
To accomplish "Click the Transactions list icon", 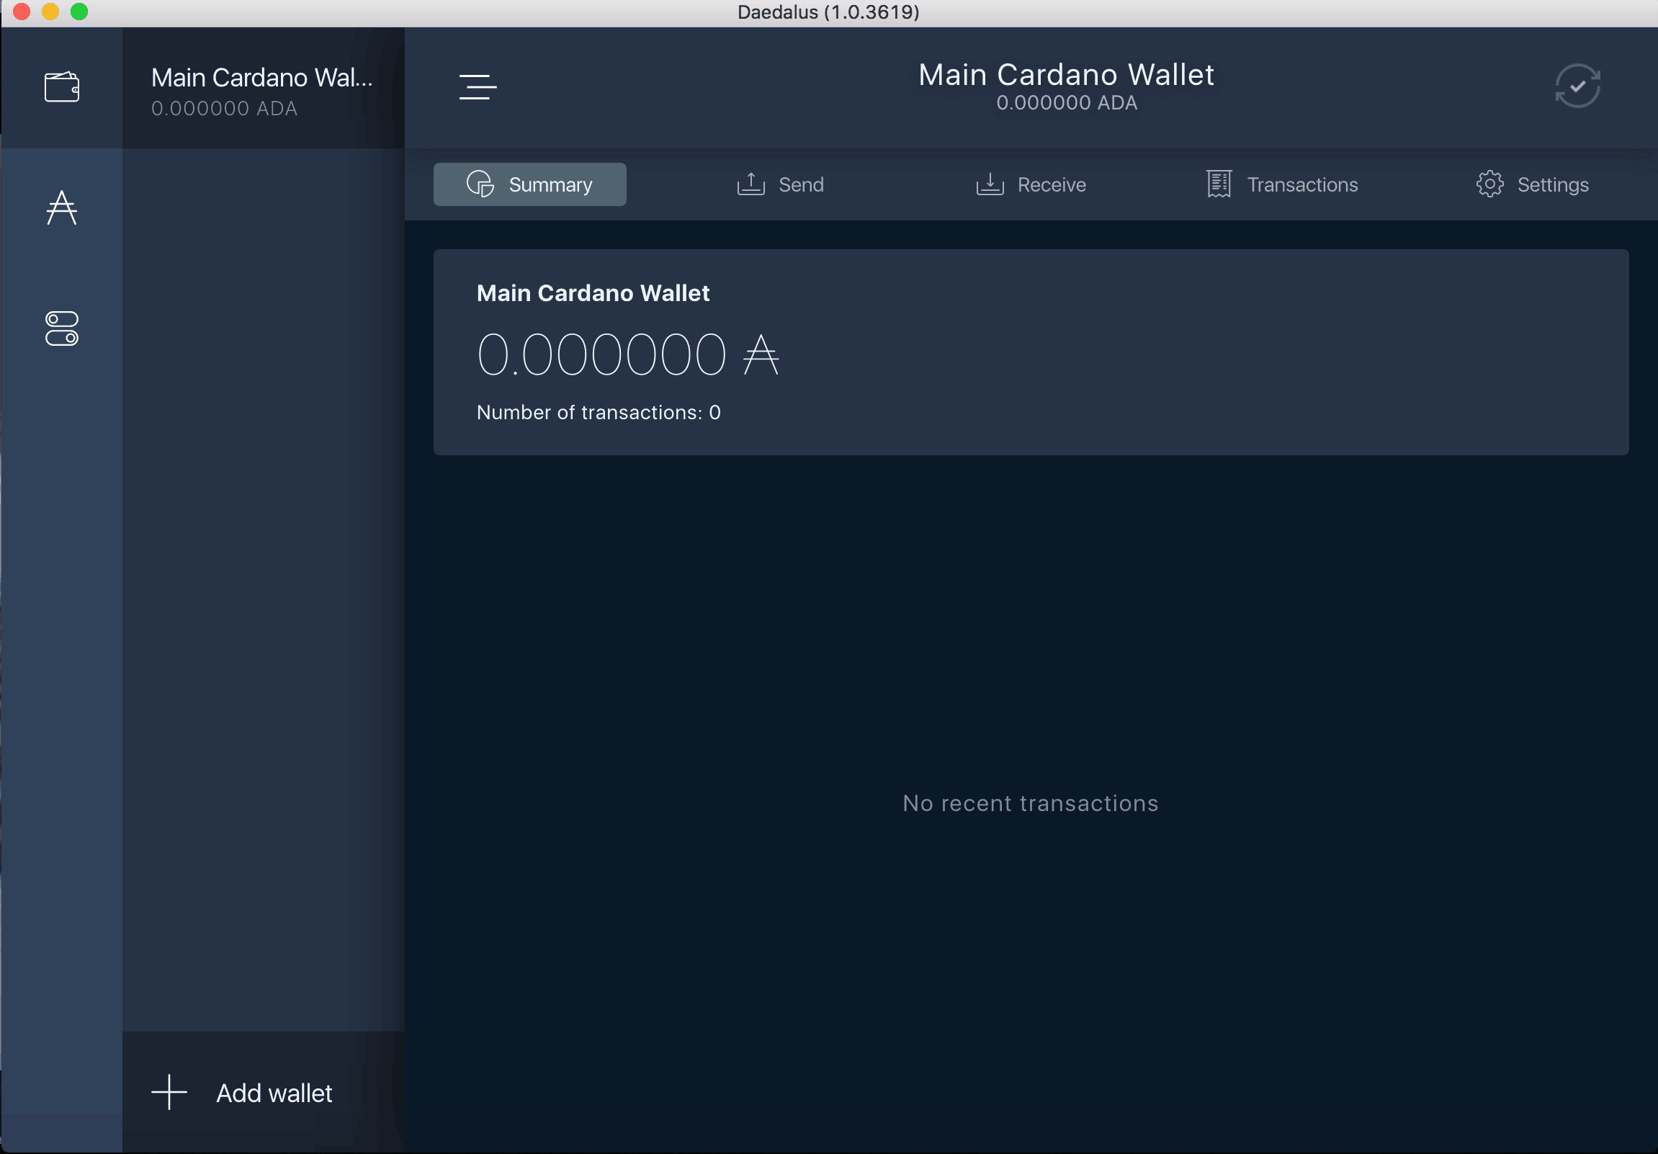I will (x=1217, y=184).
